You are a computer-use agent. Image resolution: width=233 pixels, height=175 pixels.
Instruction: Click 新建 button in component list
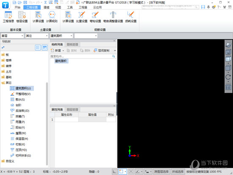(x=56, y=51)
